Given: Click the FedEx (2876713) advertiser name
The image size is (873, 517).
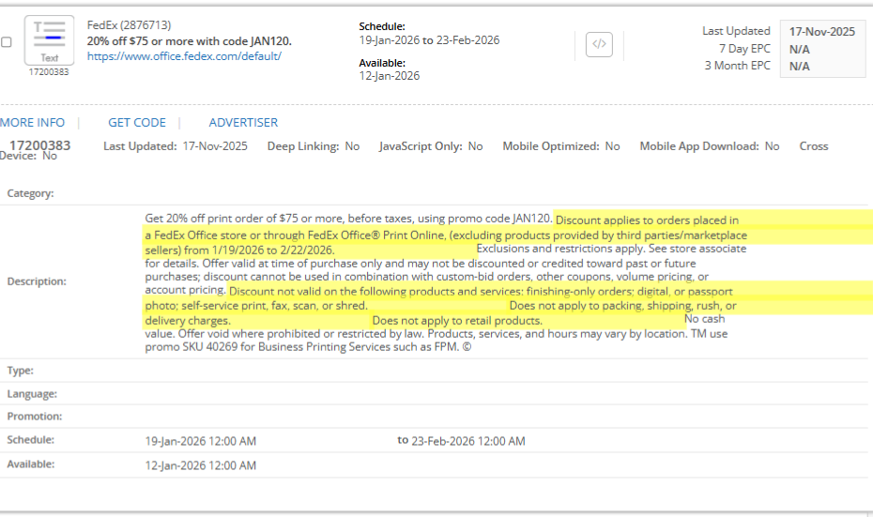Looking at the screenshot, I should [129, 25].
